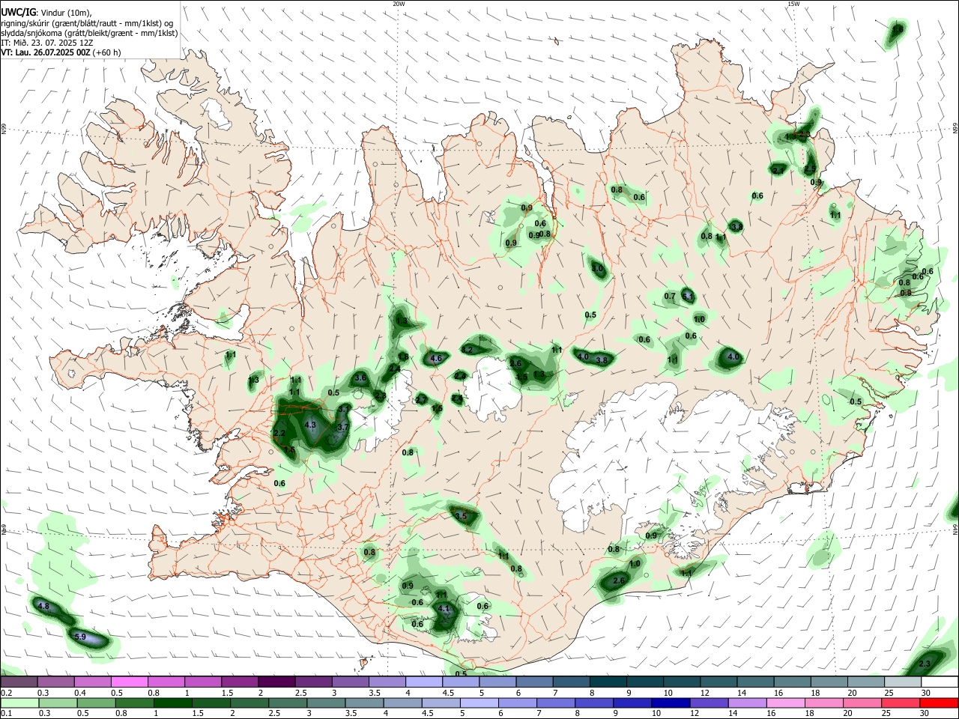This screenshot has height=719, width=959.
Task: Select the light purple 14 swatch in lower legend row
Action: (x=747, y=703)
